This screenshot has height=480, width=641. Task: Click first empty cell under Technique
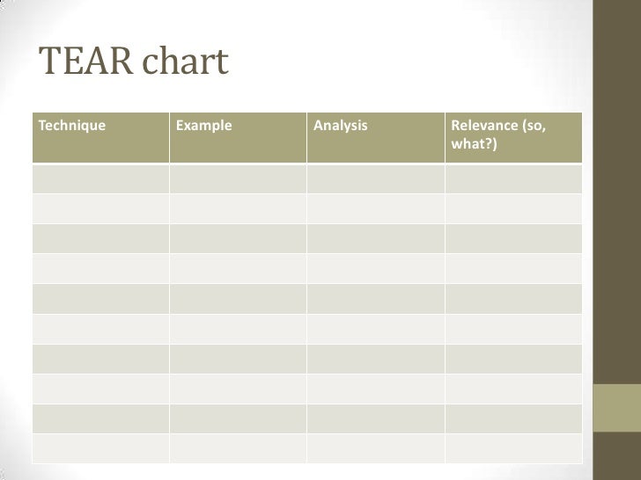pos(100,178)
